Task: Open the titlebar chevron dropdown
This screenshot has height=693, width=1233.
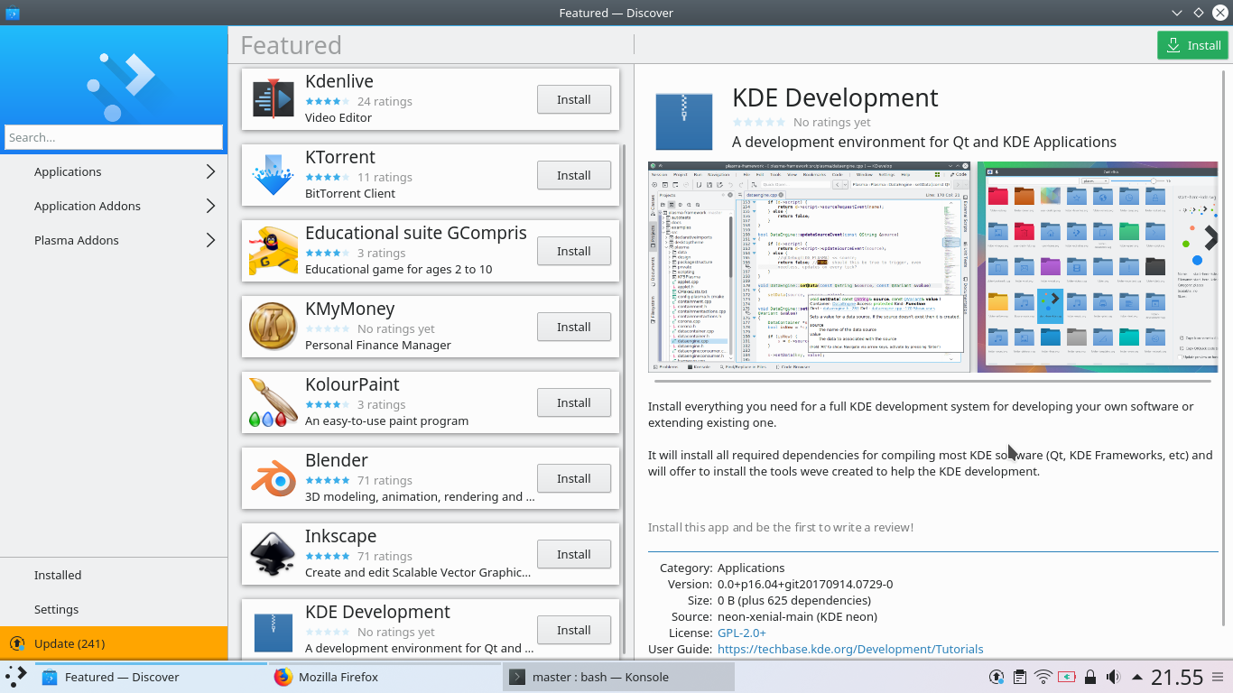Action: click(1175, 13)
